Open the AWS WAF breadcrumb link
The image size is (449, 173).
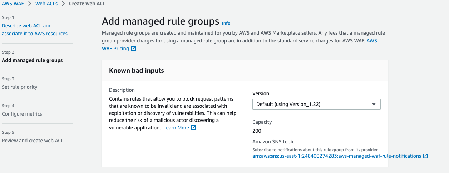coord(13,4)
